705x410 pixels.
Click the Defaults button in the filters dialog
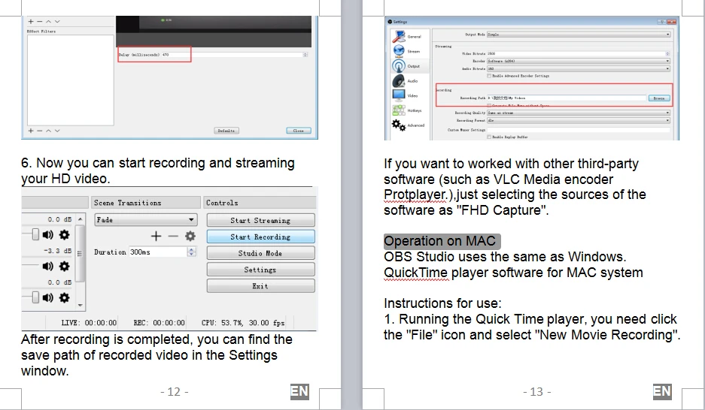click(226, 131)
